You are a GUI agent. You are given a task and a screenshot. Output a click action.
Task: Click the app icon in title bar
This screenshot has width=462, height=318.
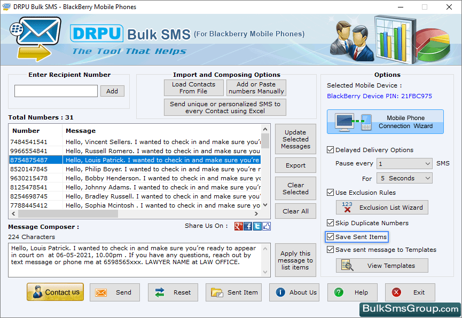tap(6, 6)
